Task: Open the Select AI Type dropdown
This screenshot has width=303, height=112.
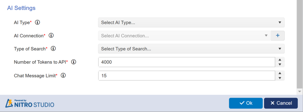Action: (x=191, y=22)
